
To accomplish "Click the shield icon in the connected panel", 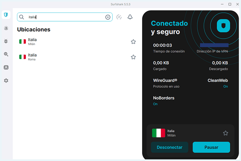I will click(223, 26).
